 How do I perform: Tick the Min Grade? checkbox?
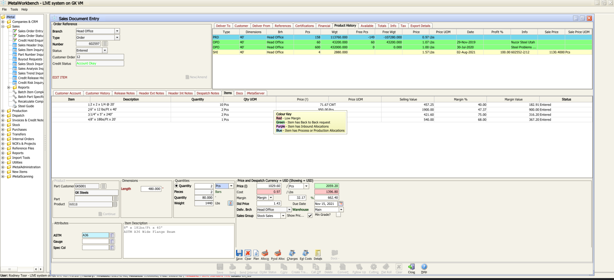click(339, 215)
